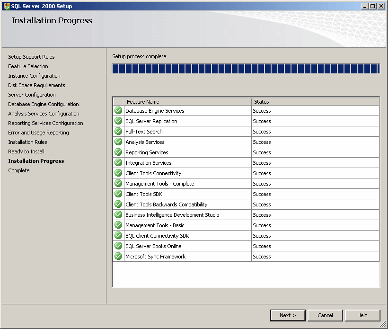Click the 'Reporting Services' feature name in table
This screenshot has width=388, height=329.
pos(147,152)
